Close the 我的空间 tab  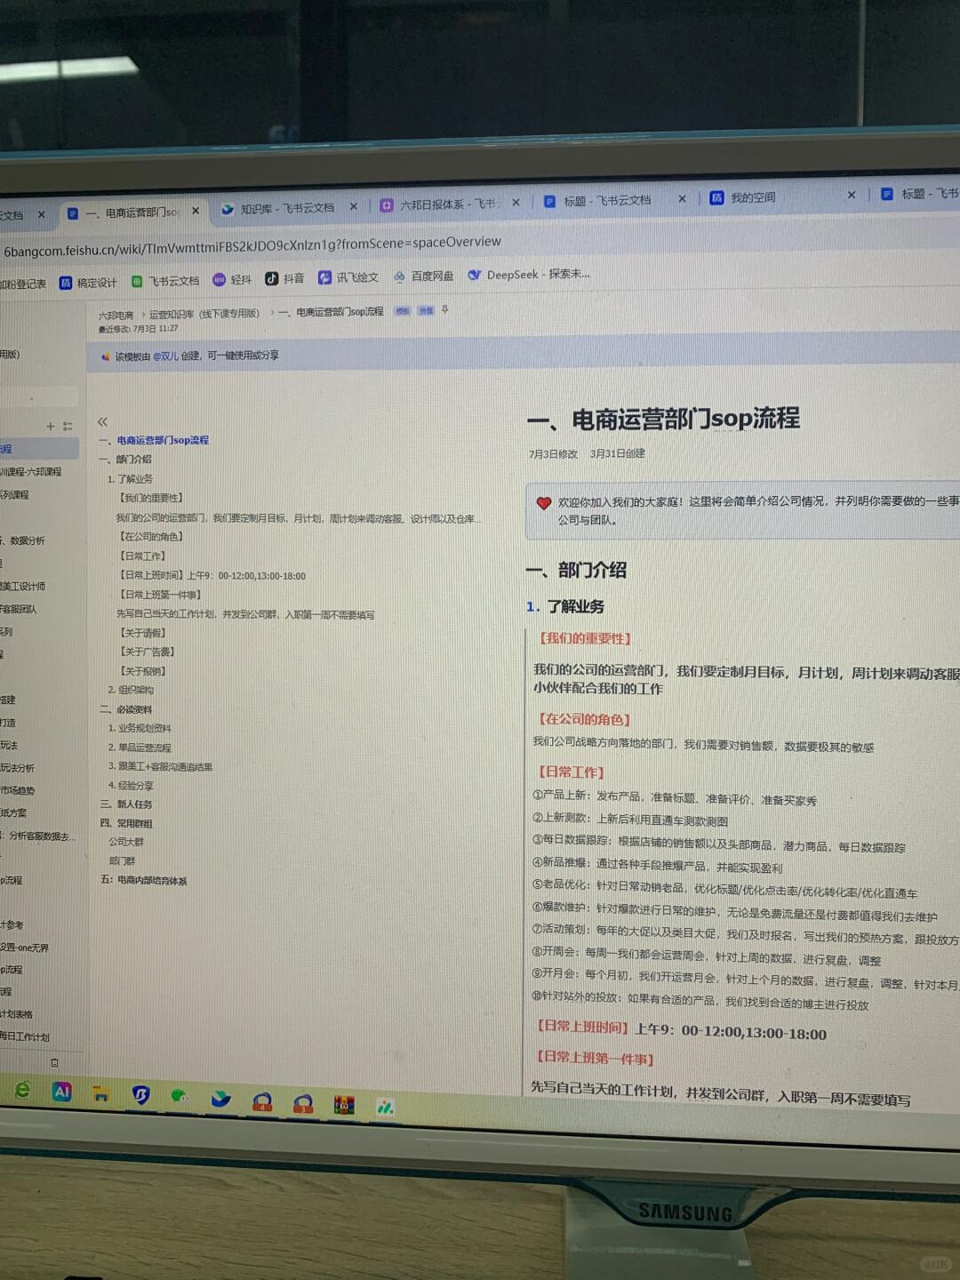tap(852, 195)
